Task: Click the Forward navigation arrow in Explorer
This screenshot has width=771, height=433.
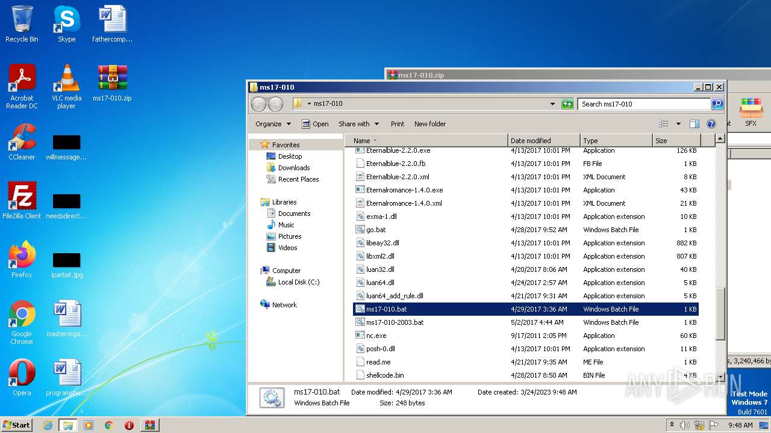Action: tap(275, 104)
